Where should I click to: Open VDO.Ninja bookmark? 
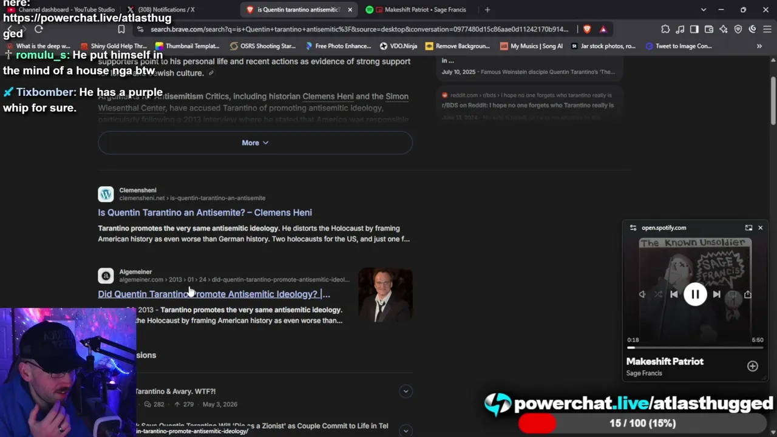pyautogui.click(x=398, y=46)
